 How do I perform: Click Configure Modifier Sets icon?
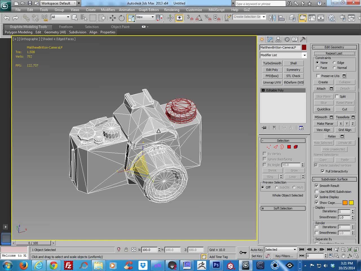[x=301, y=128]
